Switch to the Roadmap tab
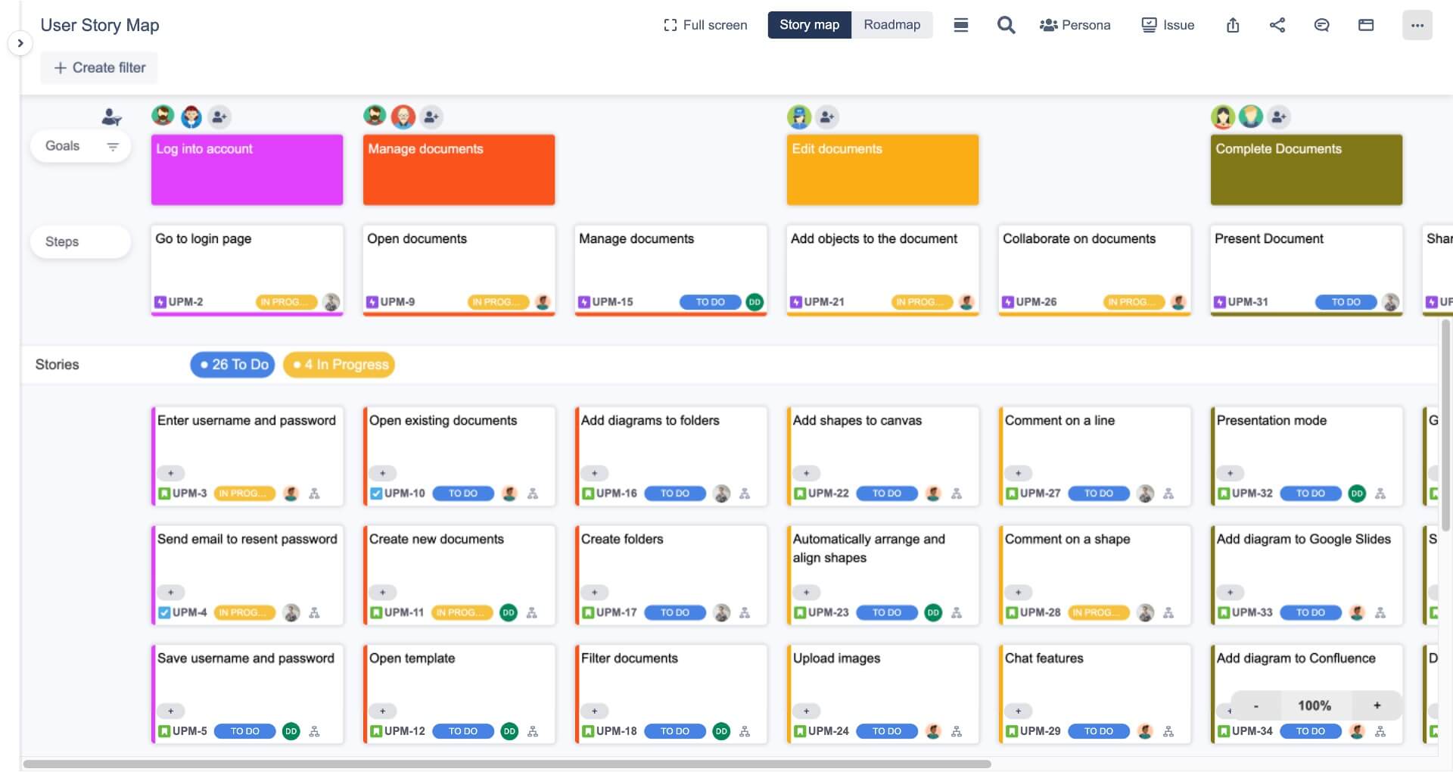Image resolution: width=1453 pixels, height=772 pixels. pyautogui.click(x=893, y=25)
